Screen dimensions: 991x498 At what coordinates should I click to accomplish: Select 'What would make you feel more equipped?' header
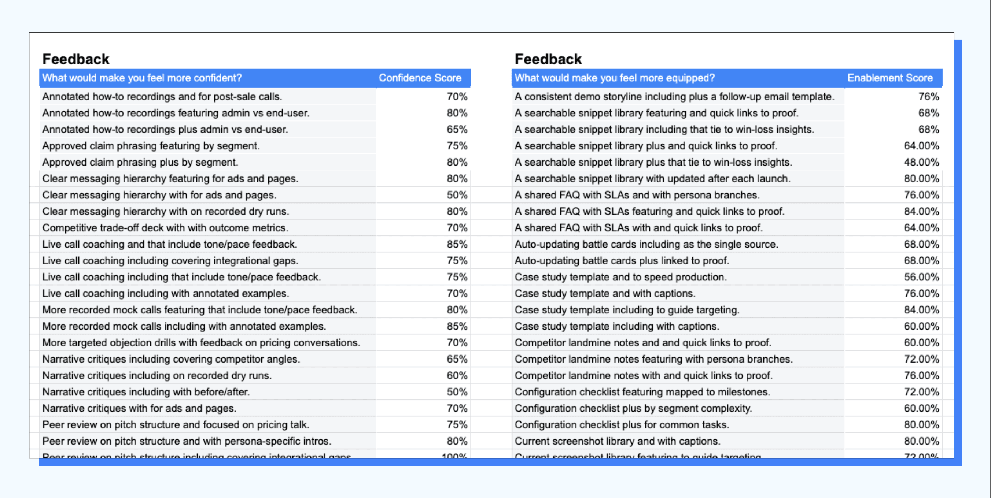[614, 78]
